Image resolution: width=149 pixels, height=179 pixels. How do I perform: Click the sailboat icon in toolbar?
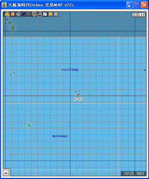40,14
